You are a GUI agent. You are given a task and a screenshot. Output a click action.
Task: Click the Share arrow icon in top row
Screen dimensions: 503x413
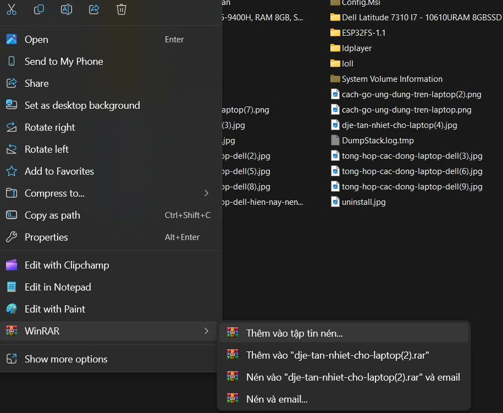point(94,9)
